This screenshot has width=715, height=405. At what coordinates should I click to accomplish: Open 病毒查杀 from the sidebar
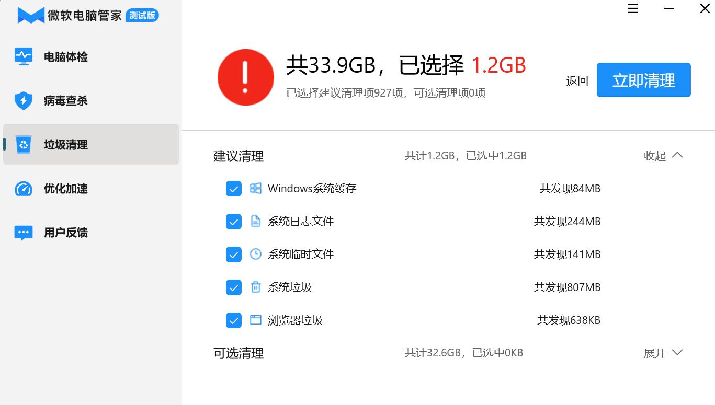click(23, 100)
